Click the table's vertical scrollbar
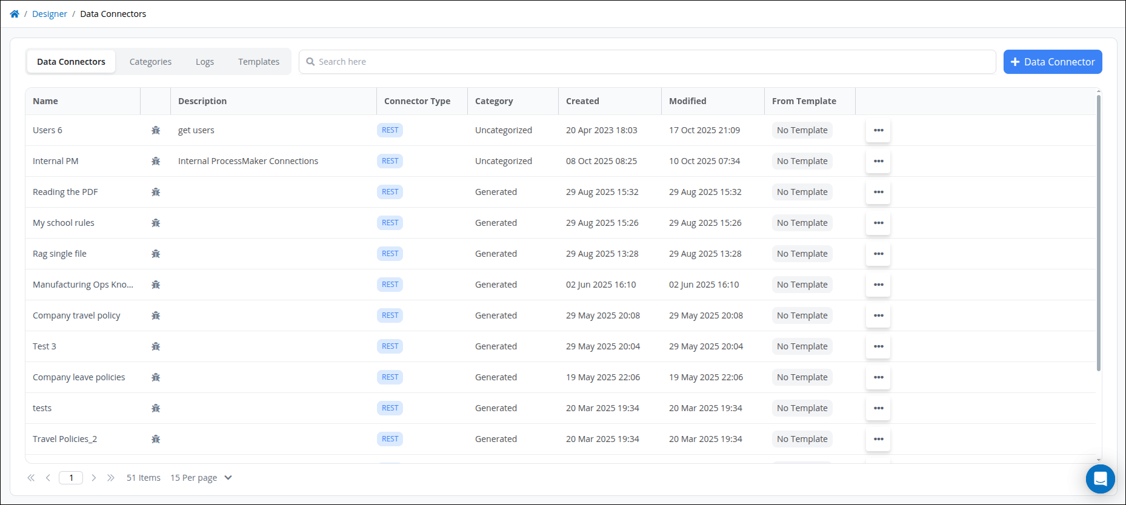 tap(1099, 233)
